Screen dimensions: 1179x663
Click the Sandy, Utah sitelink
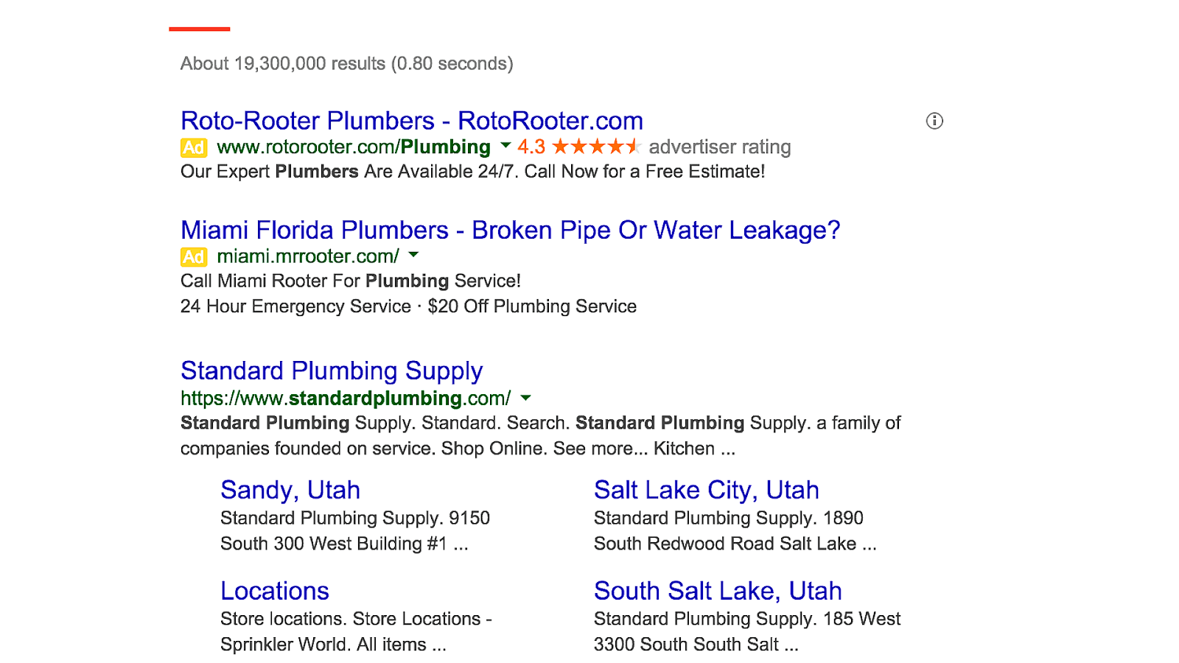pos(290,489)
